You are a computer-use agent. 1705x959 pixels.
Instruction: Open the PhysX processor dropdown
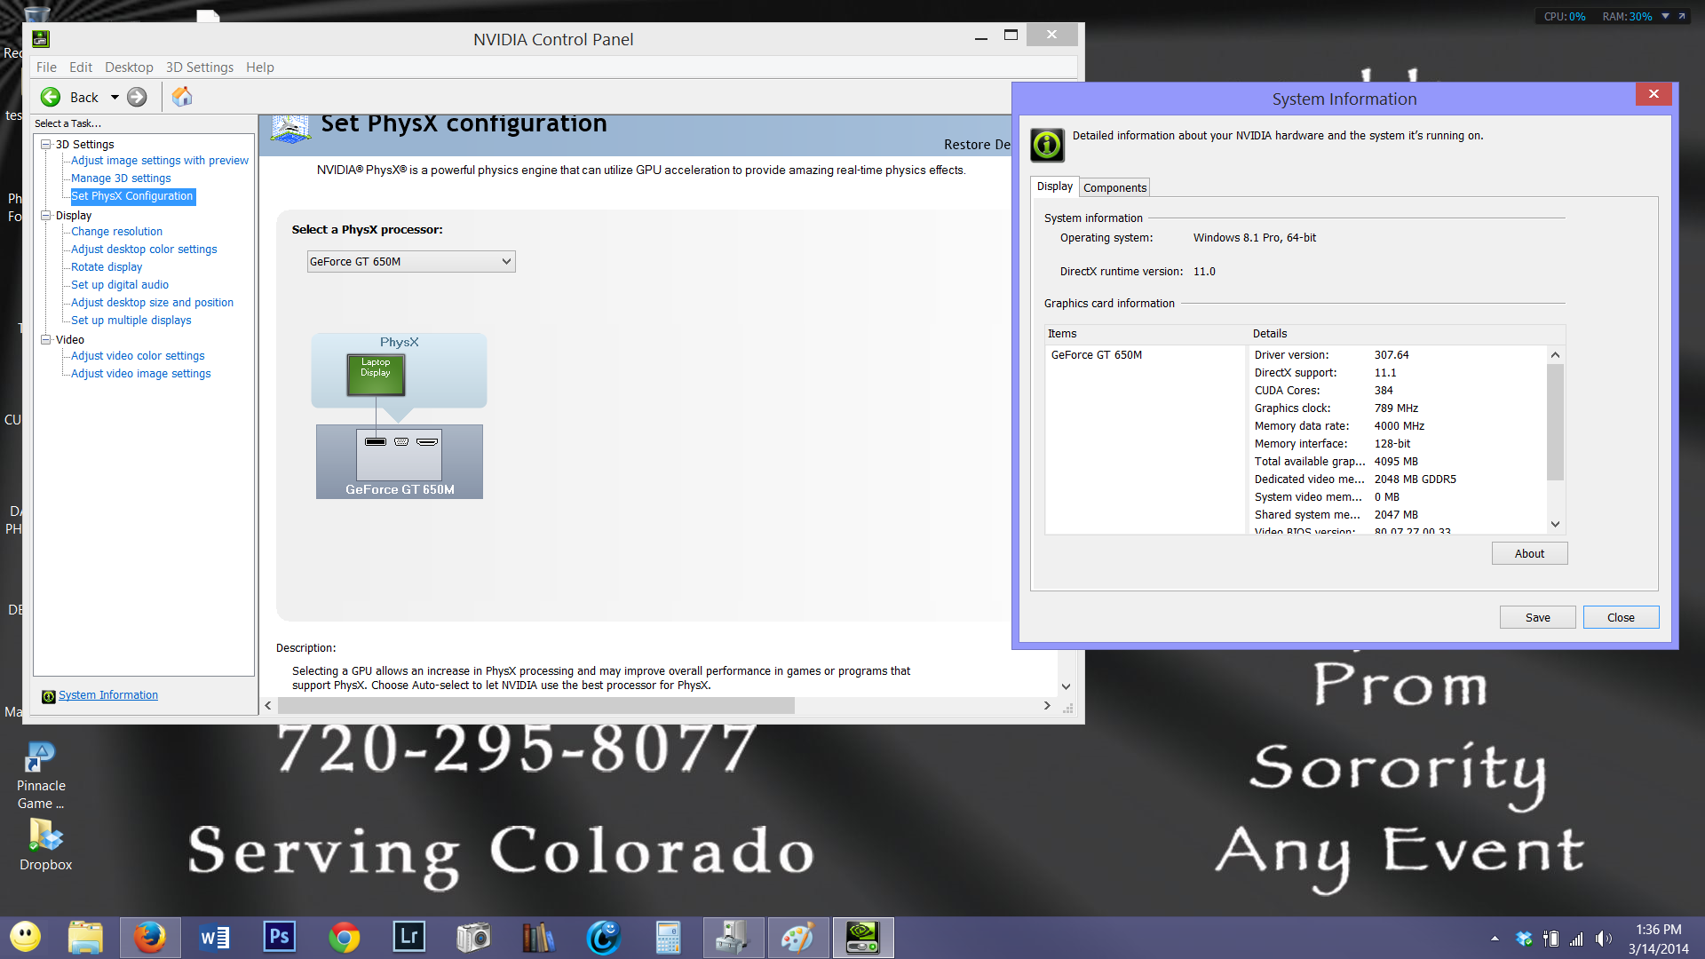[411, 262]
